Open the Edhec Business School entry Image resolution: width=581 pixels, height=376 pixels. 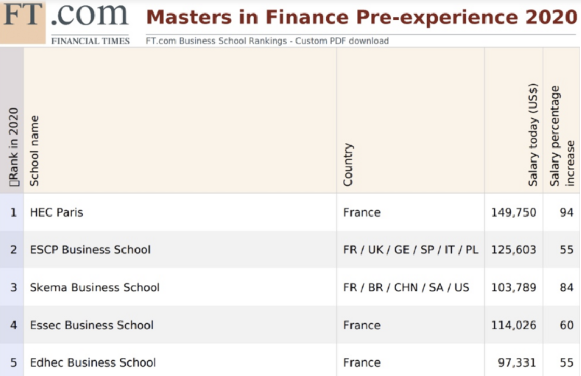point(93,362)
